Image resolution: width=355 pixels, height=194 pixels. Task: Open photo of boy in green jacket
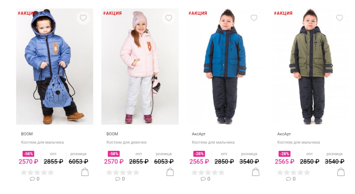311,67
